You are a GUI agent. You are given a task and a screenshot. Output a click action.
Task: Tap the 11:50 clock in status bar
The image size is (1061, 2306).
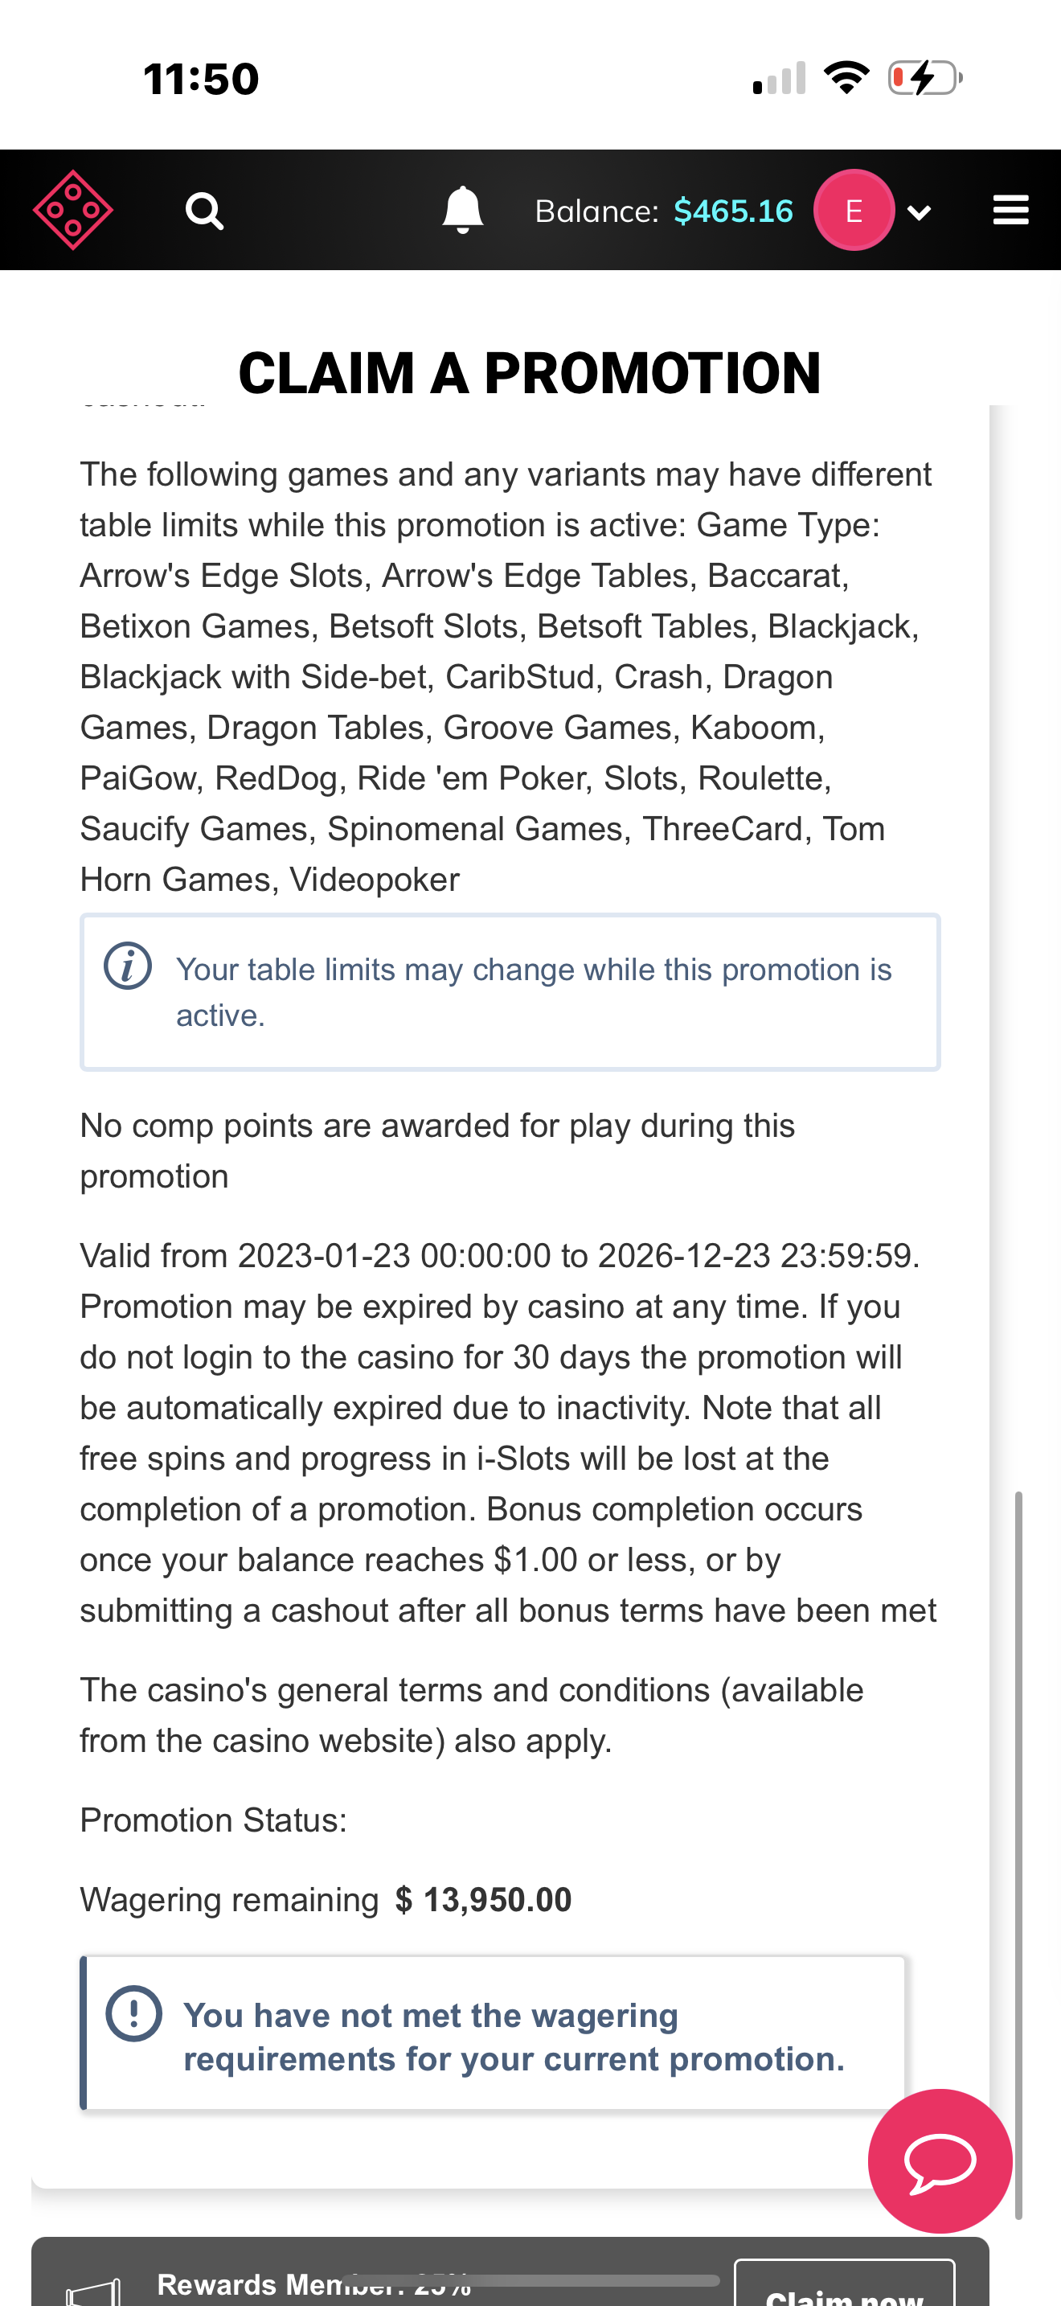pos(199,77)
